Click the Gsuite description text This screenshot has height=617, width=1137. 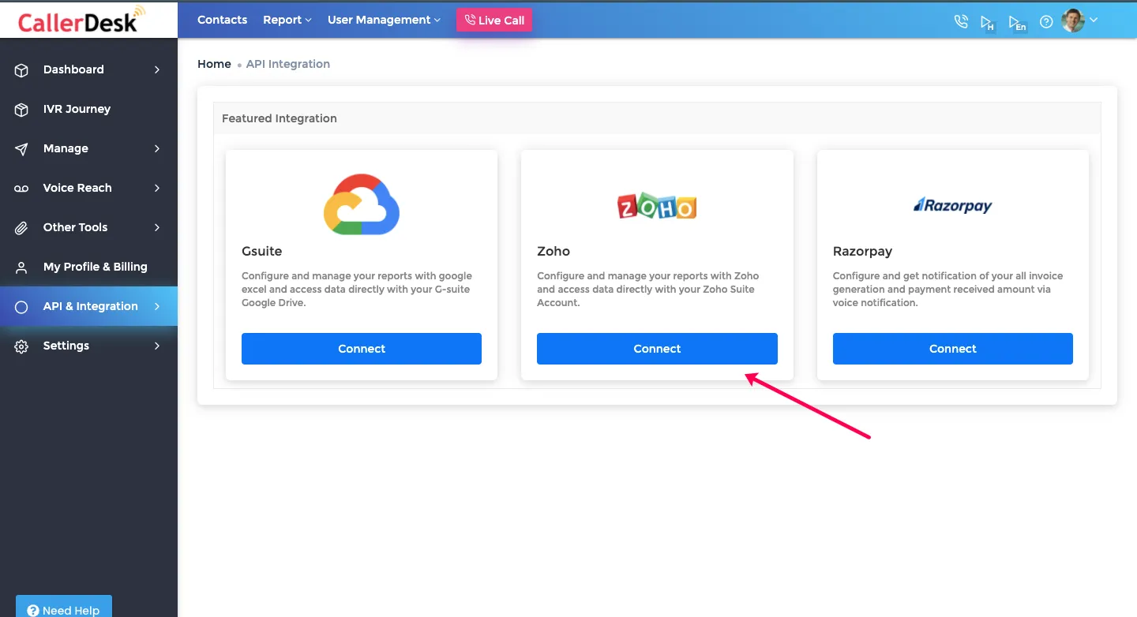click(357, 290)
